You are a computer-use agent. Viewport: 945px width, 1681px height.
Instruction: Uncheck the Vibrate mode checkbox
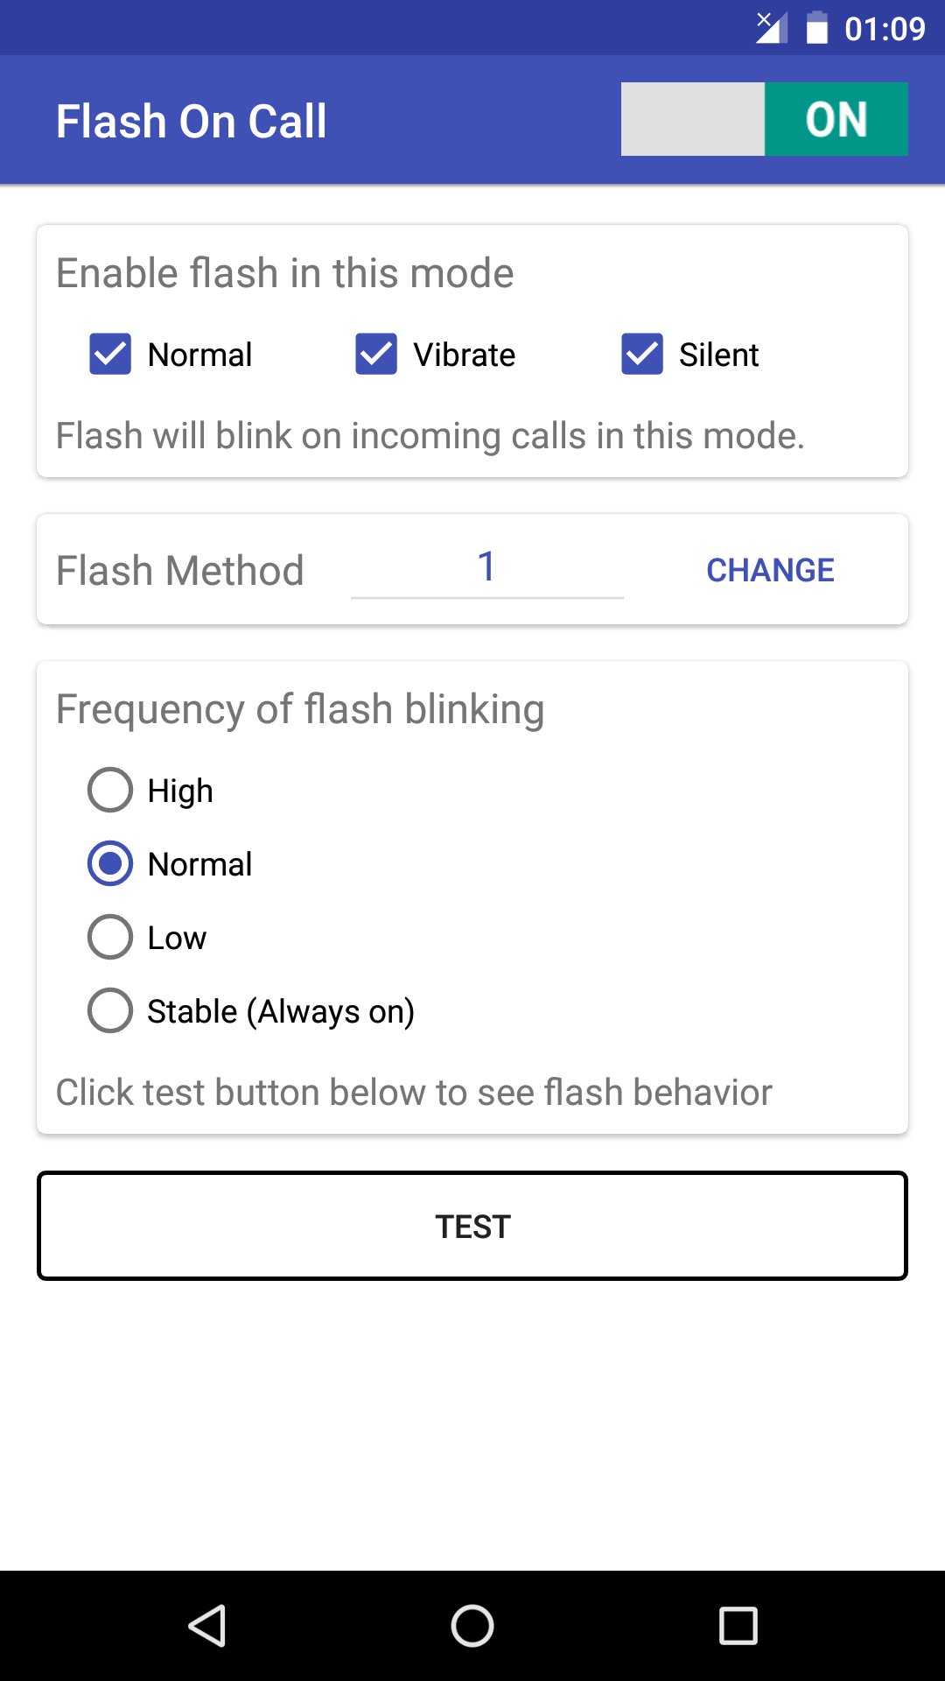coord(376,355)
